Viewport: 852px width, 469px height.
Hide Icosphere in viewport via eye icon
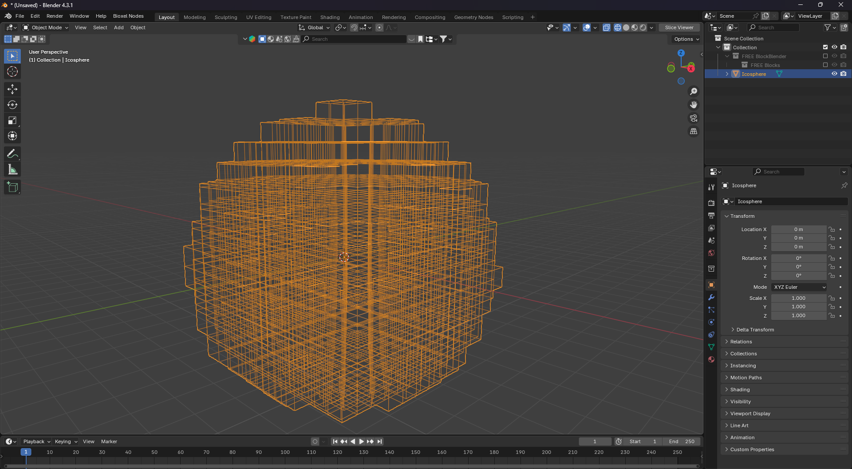[834, 74]
